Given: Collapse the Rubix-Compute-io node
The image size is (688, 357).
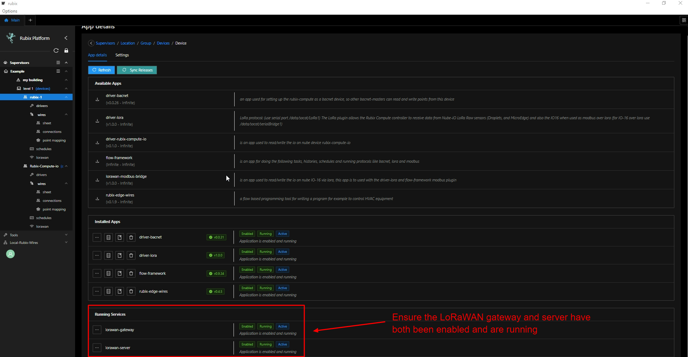Looking at the screenshot, I should click(x=66, y=166).
